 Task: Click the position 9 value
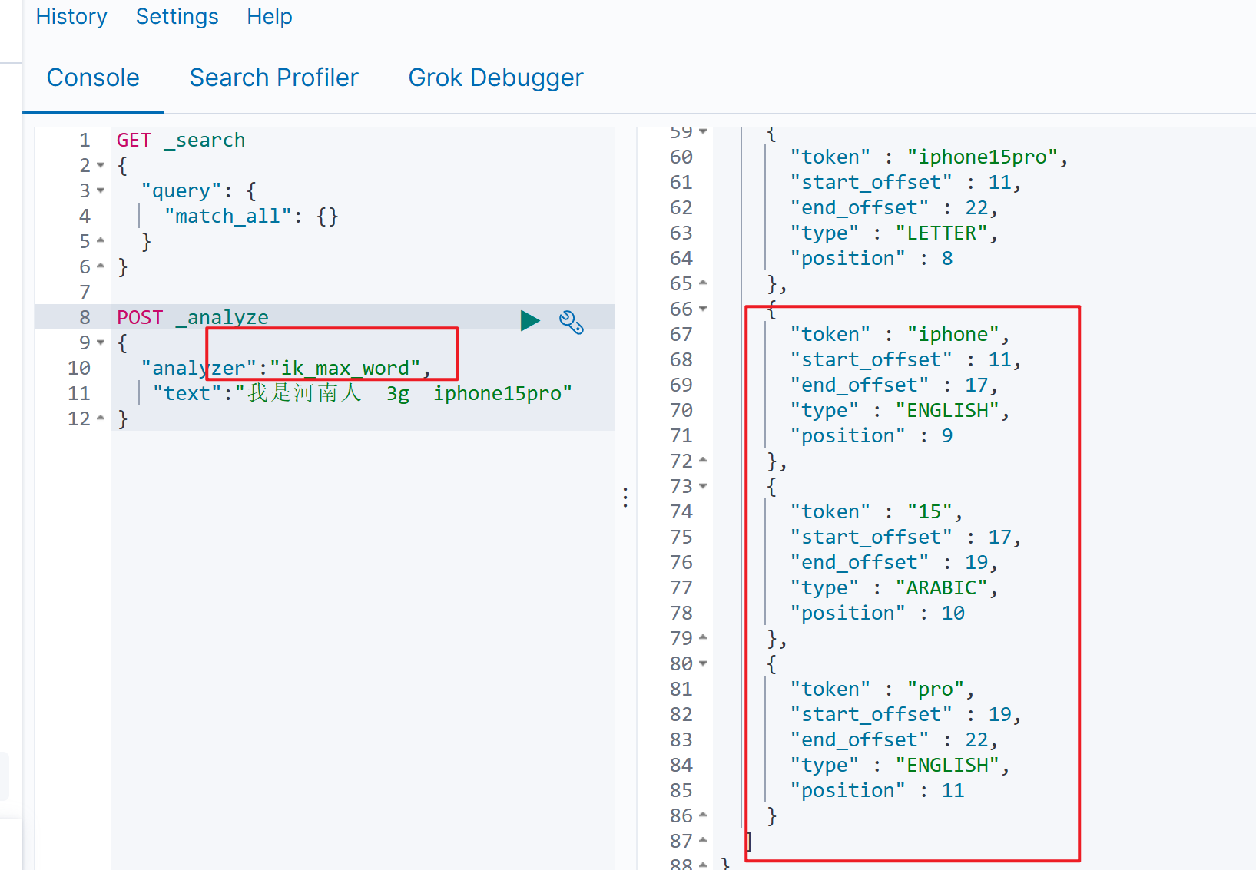pos(947,436)
